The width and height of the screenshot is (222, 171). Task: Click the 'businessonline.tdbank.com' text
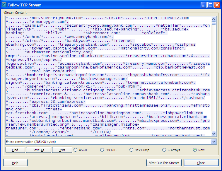tap(73, 56)
